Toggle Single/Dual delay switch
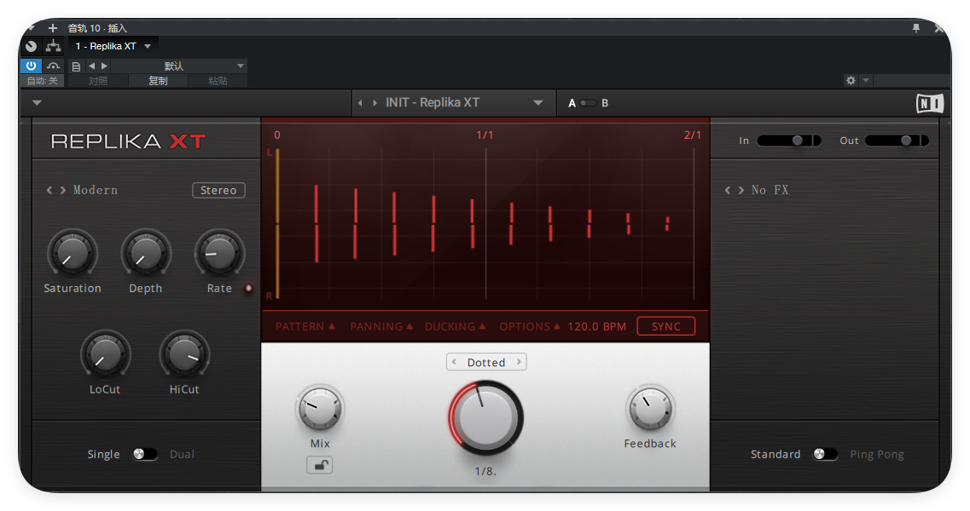Screen dimensions: 970x511 click(x=145, y=454)
